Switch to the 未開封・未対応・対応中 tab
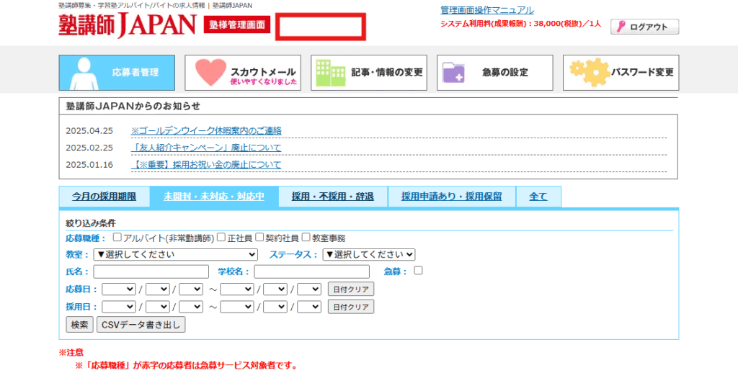The width and height of the screenshot is (738, 373). (213, 197)
